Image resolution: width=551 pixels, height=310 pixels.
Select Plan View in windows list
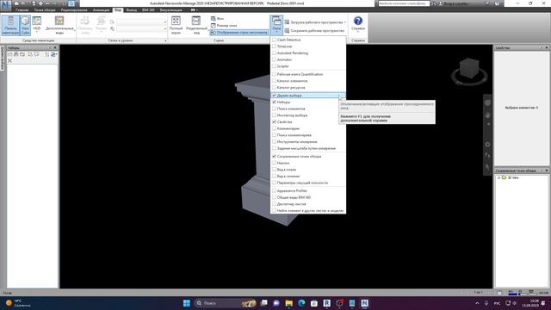tap(308, 170)
